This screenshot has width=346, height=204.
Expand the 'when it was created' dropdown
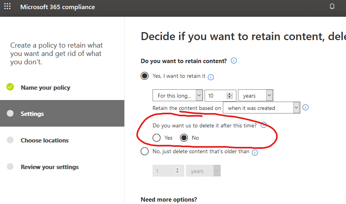261,108
